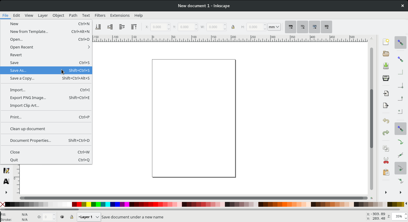The height and width of the screenshot is (222, 408).
Task: Click the Paste clipboard icon
Action: [x=386, y=172]
